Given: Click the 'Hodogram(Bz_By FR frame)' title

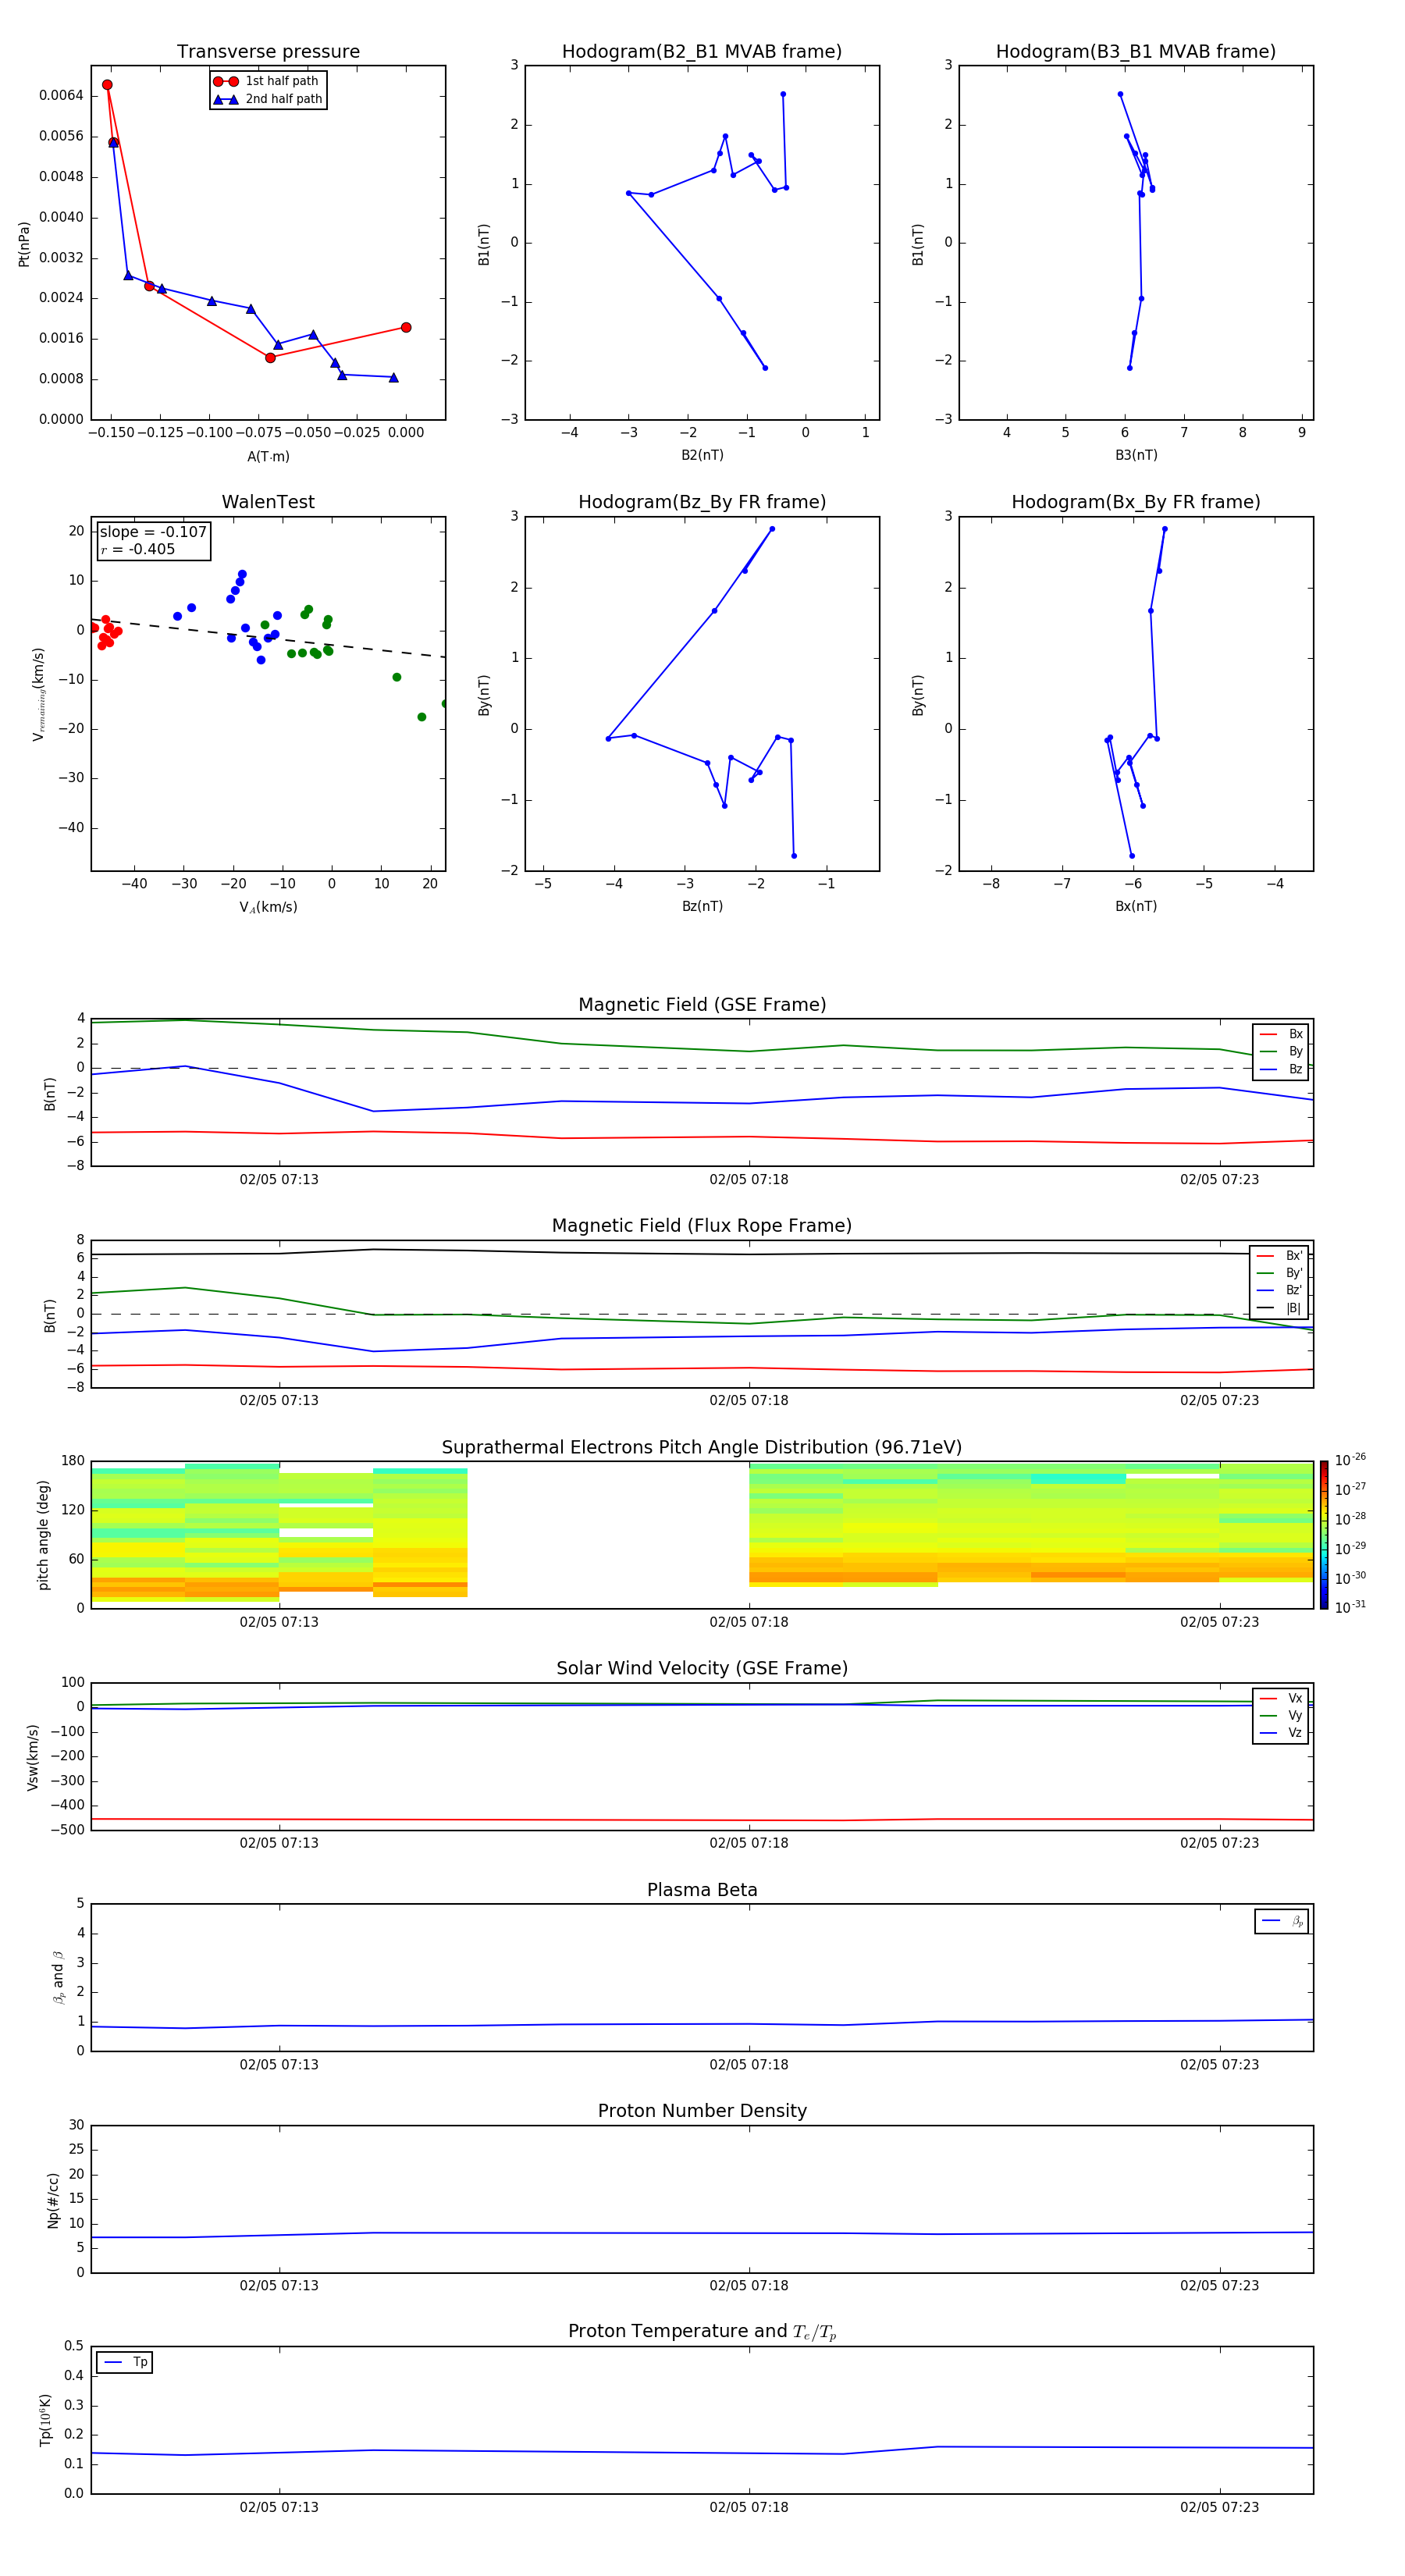Looking at the screenshot, I should [702, 502].
